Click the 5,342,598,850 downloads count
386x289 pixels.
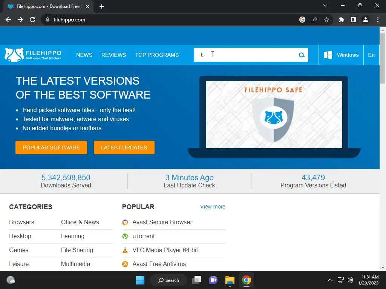pos(66,178)
